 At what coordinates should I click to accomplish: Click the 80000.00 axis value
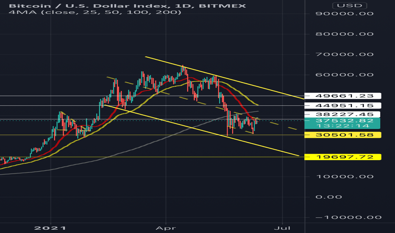[345, 34]
